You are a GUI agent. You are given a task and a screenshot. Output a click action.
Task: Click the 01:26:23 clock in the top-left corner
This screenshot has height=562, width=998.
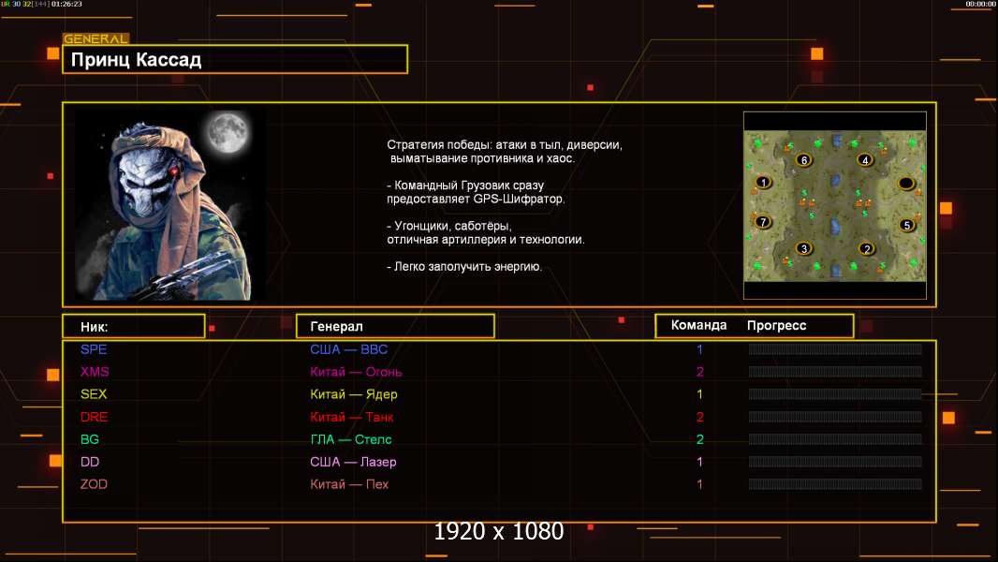(x=66, y=4)
